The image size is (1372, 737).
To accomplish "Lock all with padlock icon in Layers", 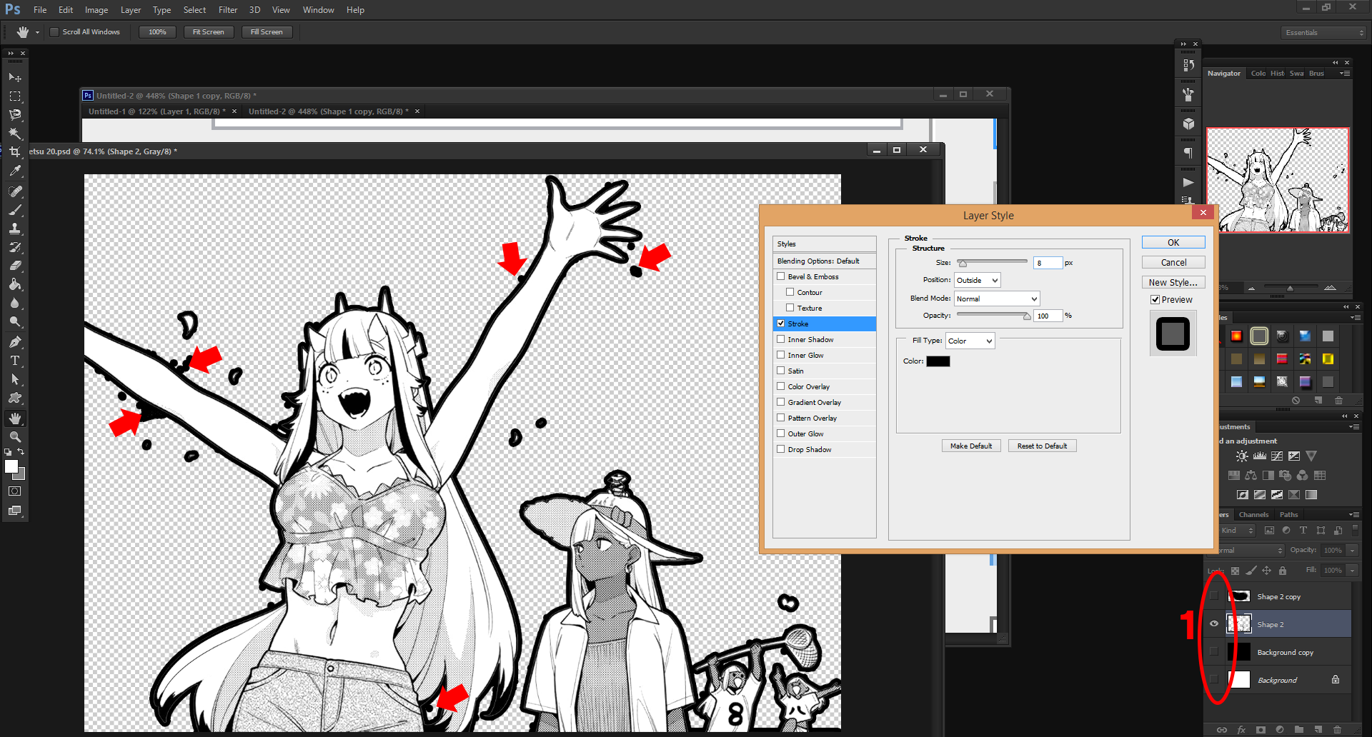I will point(1283,571).
